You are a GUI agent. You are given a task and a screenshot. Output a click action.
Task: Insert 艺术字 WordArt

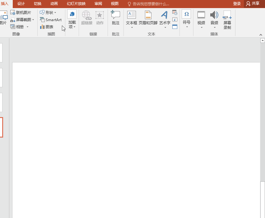tap(165, 18)
